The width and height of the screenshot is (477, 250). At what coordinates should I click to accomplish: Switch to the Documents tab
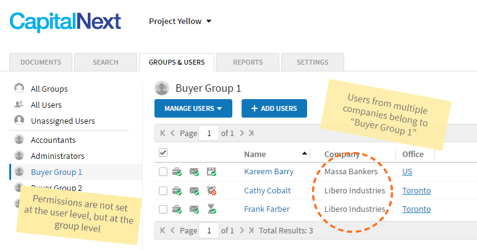41,62
